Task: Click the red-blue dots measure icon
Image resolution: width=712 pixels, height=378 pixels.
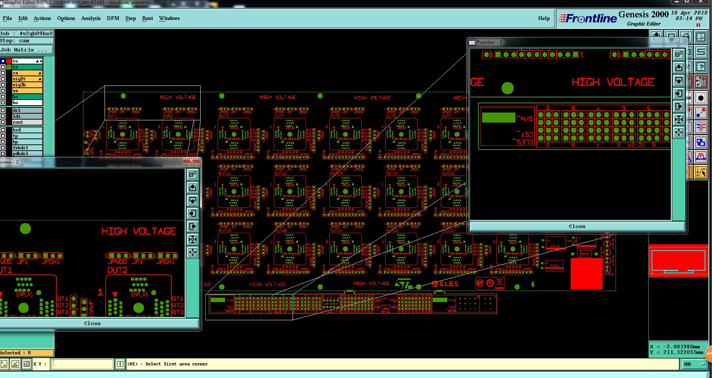Action: click(x=701, y=113)
